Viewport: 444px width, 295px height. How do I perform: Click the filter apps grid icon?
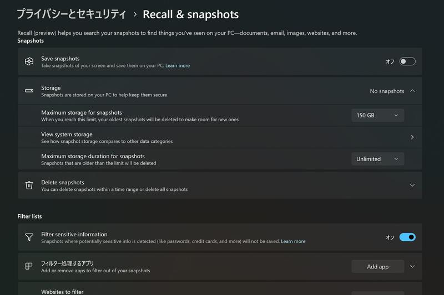[x=29, y=266]
